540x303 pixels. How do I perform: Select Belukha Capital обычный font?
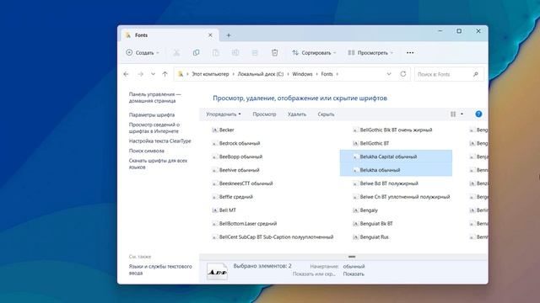(x=396, y=157)
